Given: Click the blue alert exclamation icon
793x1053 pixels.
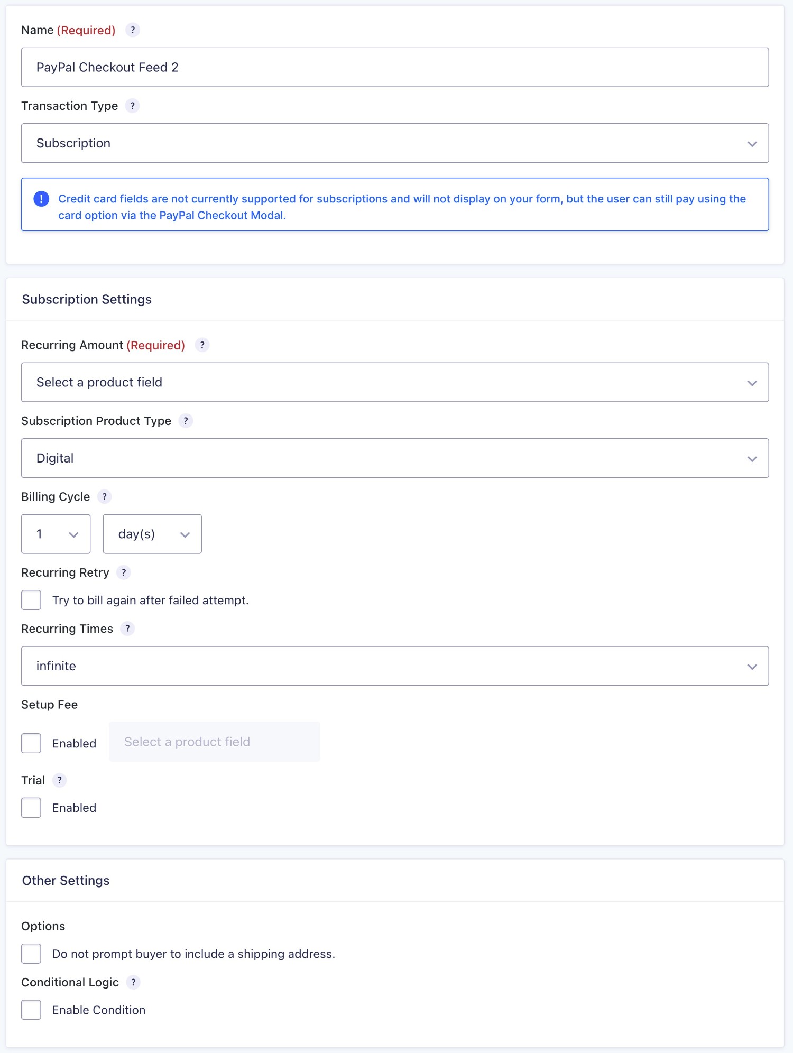Looking at the screenshot, I should 41,199.
